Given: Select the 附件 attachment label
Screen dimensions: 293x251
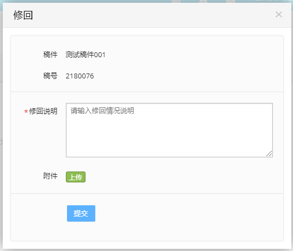Looking at the screenshot, I should (50, 176).
